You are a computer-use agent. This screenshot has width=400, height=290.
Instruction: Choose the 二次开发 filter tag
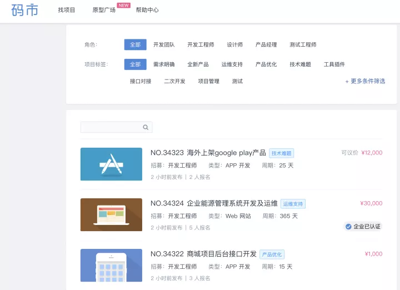(175, 81)
